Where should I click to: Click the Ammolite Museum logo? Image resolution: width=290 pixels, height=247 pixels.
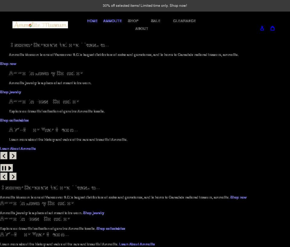click(x=40, y=25)
